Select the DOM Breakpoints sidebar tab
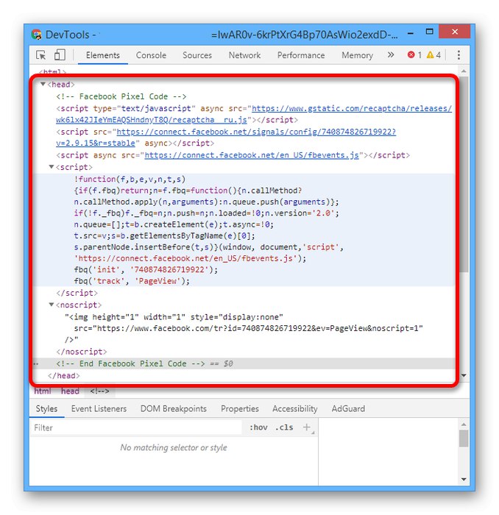Screen dimensions: 499x515 click(x=174, y=408)
